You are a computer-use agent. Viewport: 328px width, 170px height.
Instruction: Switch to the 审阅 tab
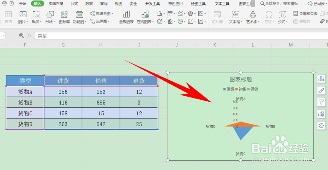pos(104,4)
